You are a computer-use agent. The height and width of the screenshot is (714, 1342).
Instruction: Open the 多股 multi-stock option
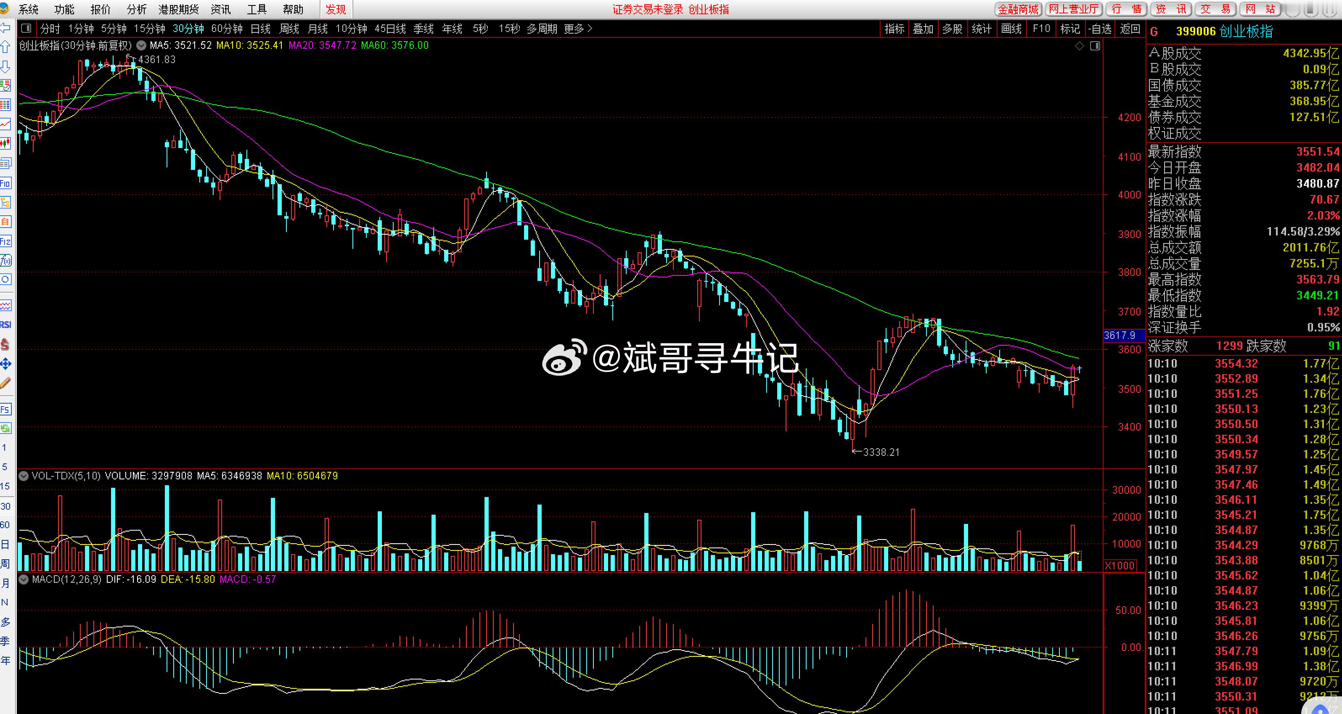point(952,29)
